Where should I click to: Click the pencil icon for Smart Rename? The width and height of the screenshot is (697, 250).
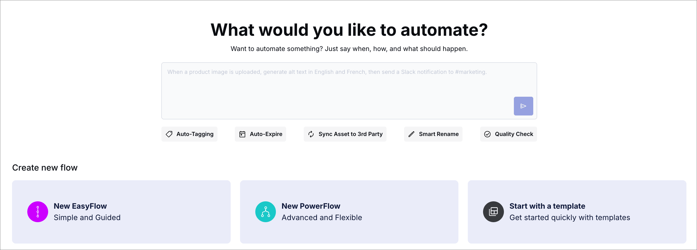[x=411, y=134]
